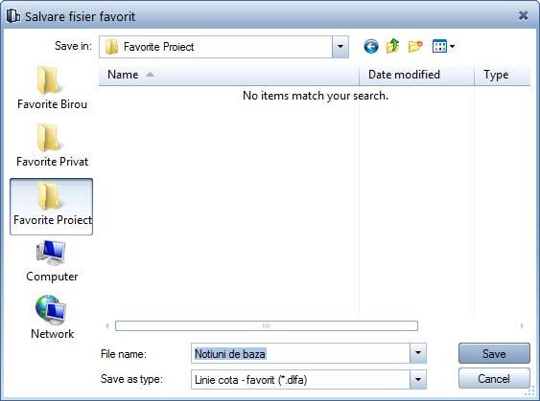Select Favorite Proiect in the places bar
Screen dimensions: 540x401
click(x=51, y=207)
